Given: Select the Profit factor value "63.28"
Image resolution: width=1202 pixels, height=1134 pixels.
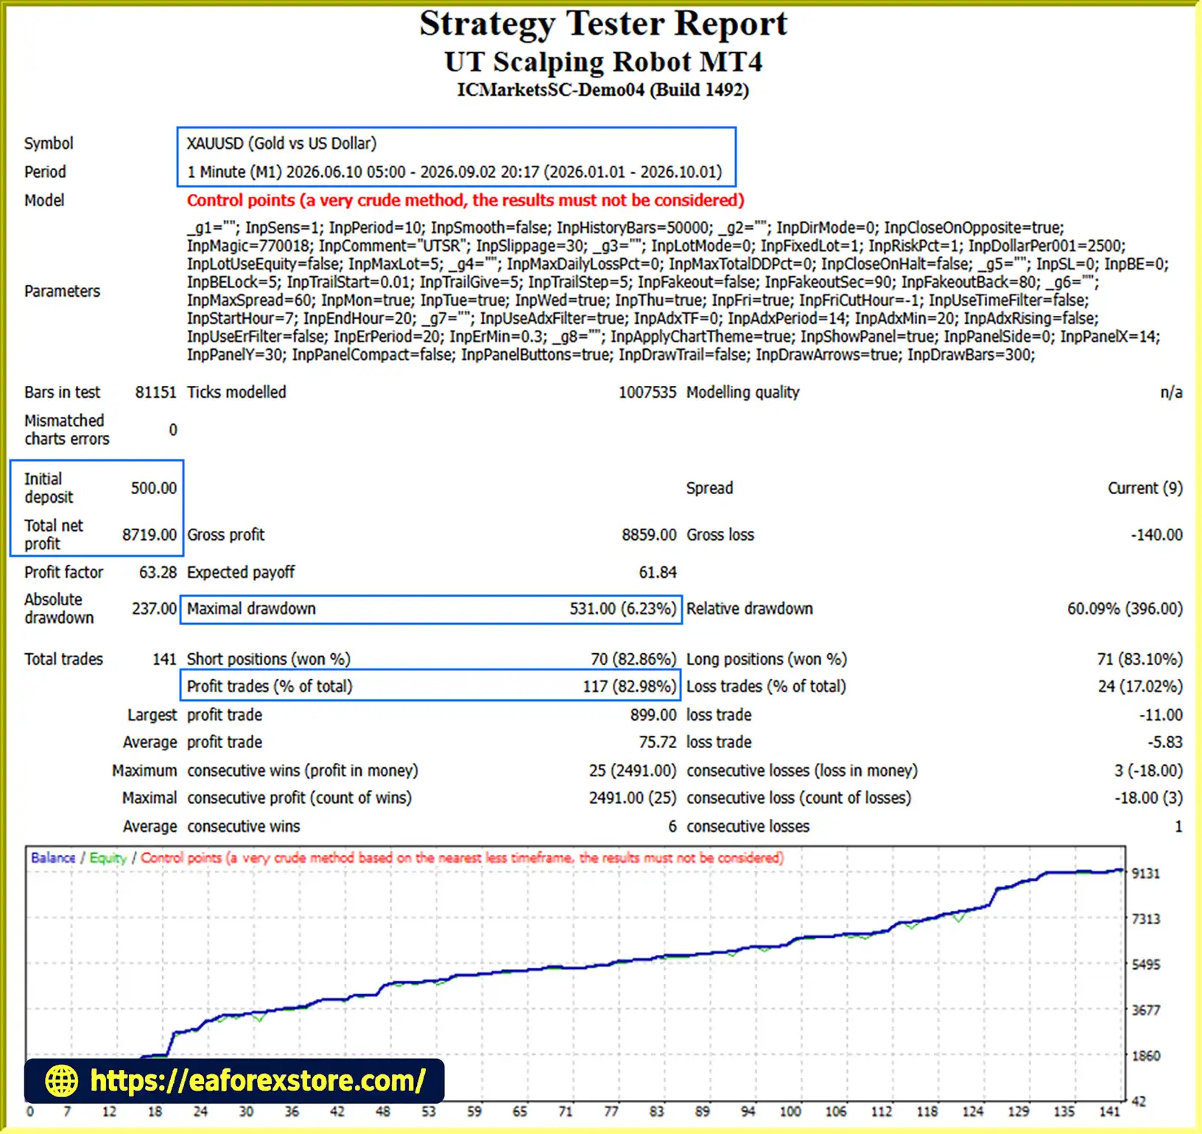Looking at the screenshot, I should tap(158, 572).
